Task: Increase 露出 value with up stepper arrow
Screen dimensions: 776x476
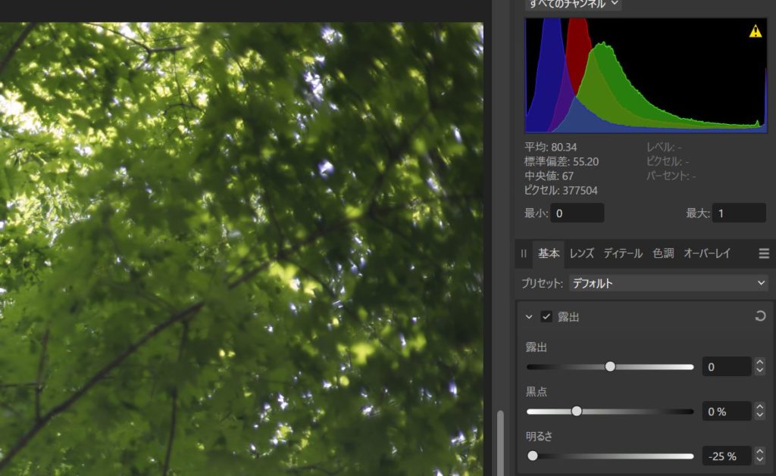Action: pos(759,362)
